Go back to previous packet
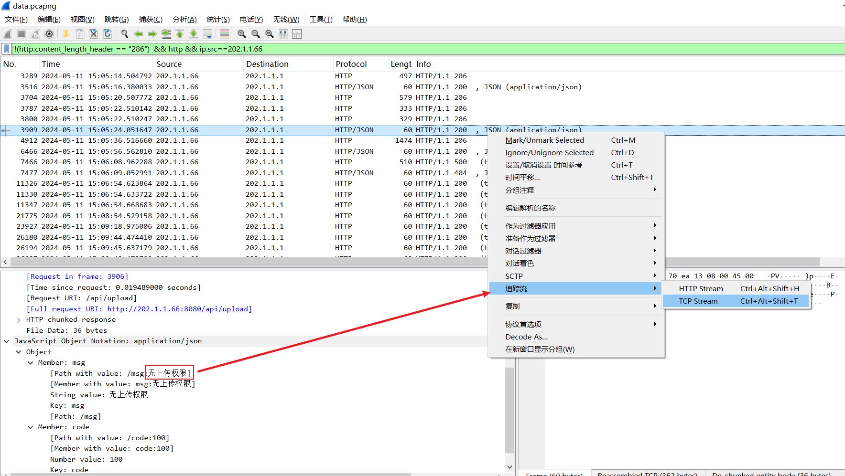 pyautogui.click(x=139, y=34)
